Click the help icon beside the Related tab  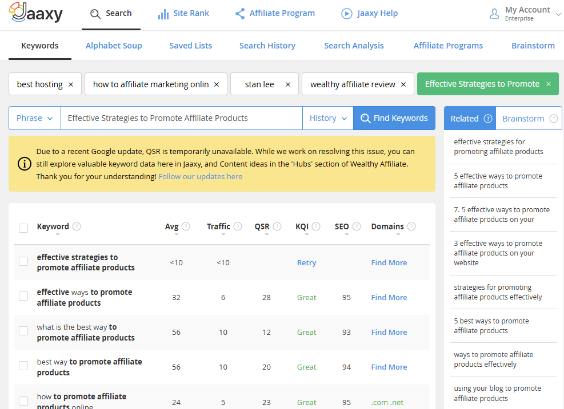coord(488,119)
